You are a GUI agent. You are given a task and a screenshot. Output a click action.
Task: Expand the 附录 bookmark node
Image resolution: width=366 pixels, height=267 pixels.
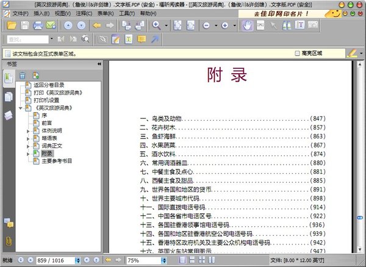[28, 154]
